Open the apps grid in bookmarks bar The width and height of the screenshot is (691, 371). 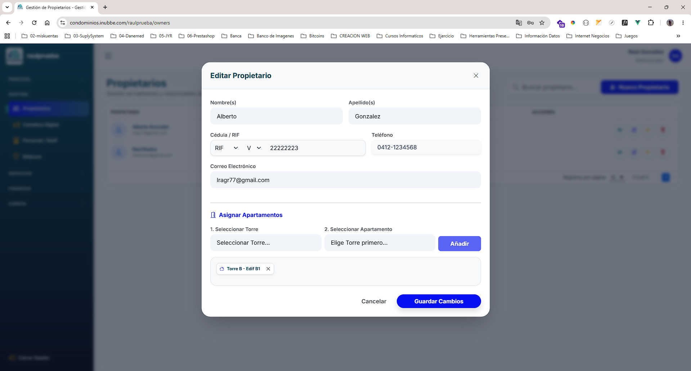[x=7, y=36]
